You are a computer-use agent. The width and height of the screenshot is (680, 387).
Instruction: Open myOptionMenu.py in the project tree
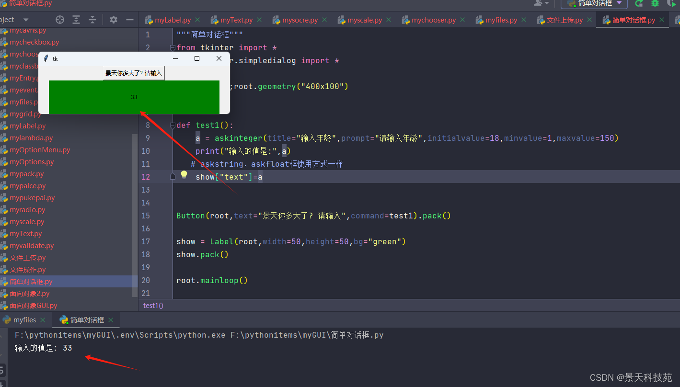tap(40, 150)
